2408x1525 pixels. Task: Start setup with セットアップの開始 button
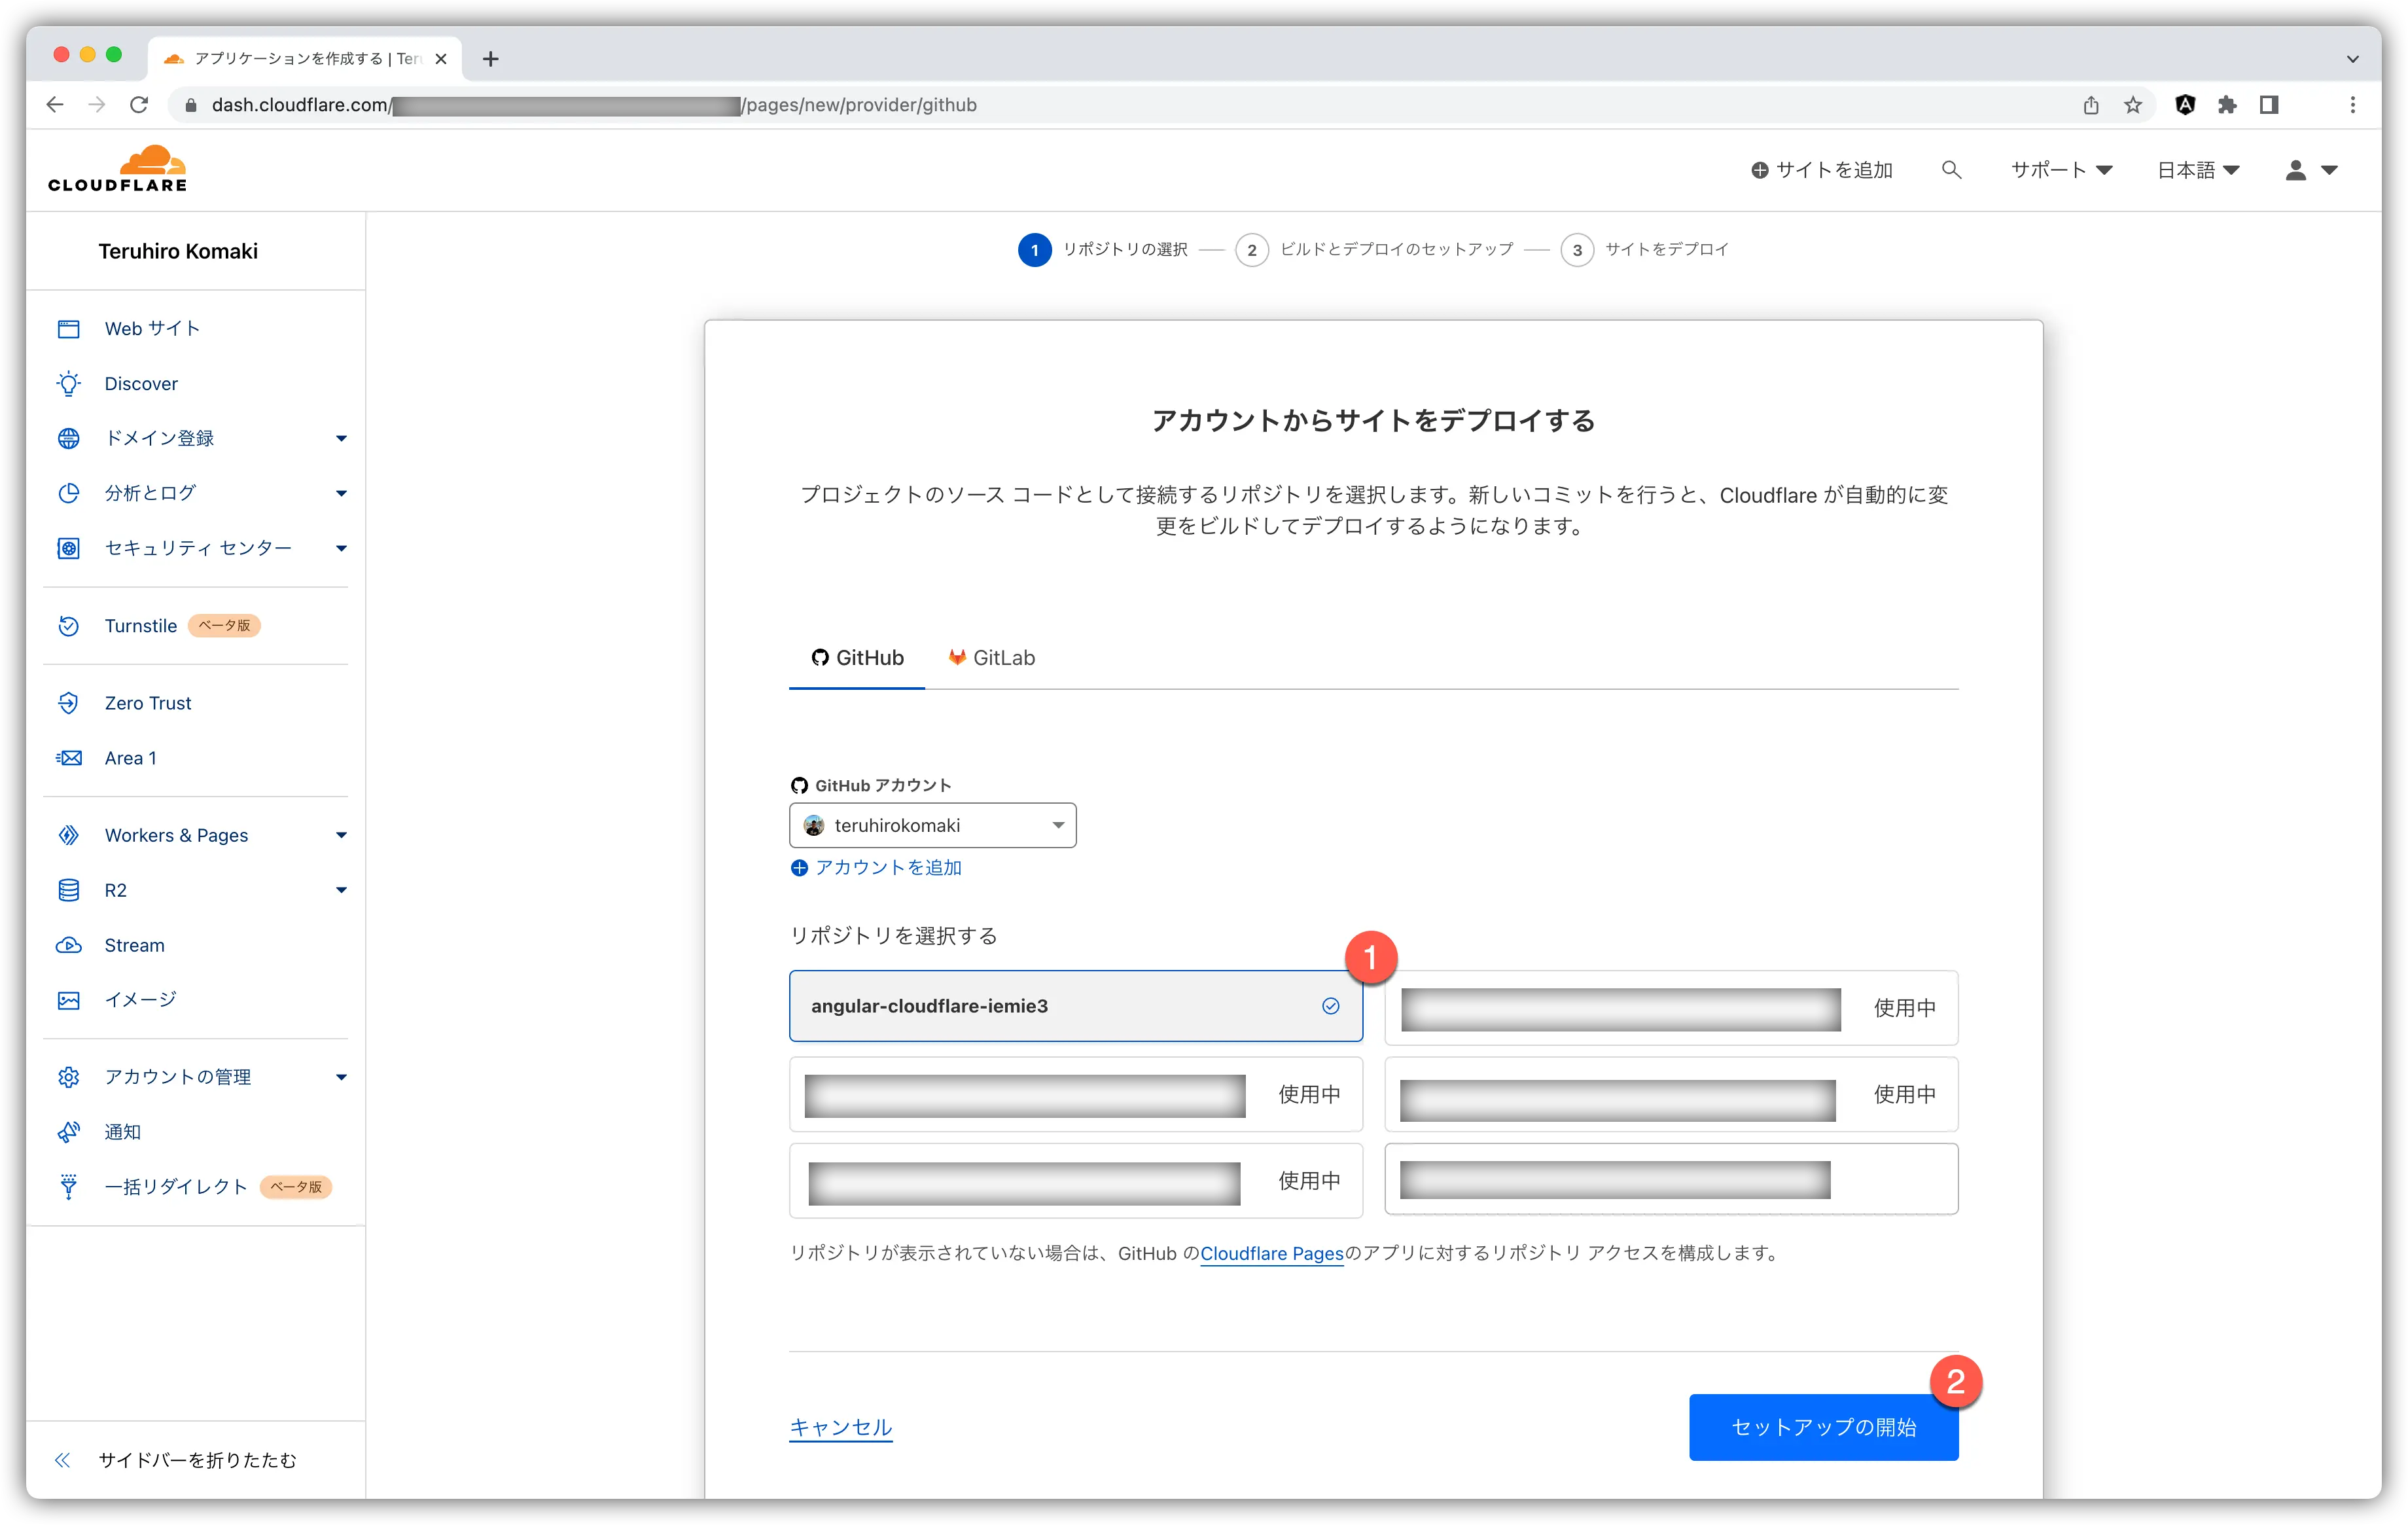(x=1822, y=1427)
